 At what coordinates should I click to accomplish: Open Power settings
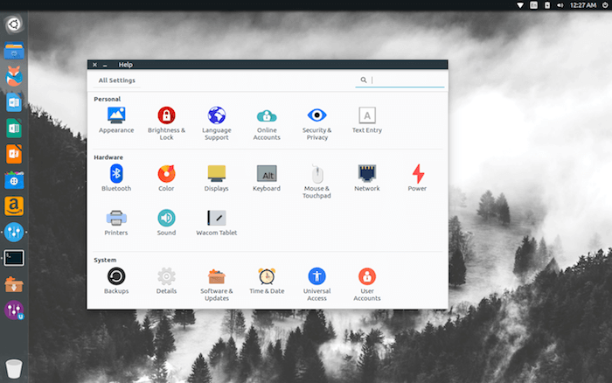(x=417, y=178)
